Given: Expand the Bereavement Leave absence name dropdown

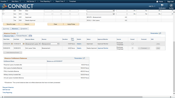Looking at the screenshot, I should pos(33,44).
